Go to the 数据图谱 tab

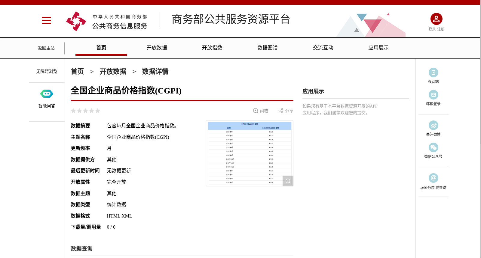click(268, 48)
